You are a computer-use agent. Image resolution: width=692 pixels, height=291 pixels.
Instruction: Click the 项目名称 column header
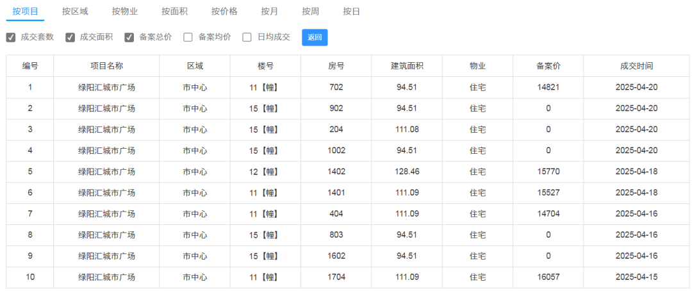[106, 66]
